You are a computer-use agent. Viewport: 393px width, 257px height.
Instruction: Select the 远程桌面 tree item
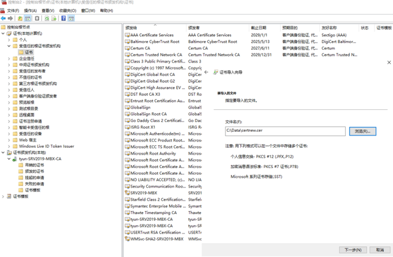pyautogui.click(x=26, y=115)
